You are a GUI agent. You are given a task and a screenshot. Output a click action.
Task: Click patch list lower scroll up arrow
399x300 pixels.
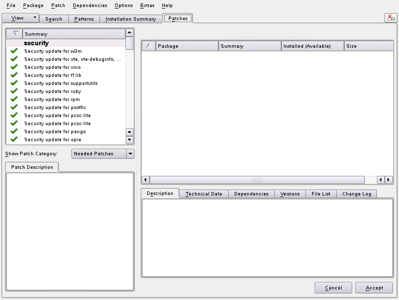pos(130,132)
